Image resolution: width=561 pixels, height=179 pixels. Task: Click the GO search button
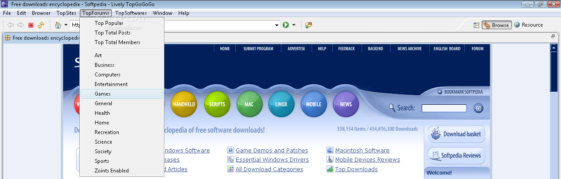pyautogui.click(x=478, y=108)
